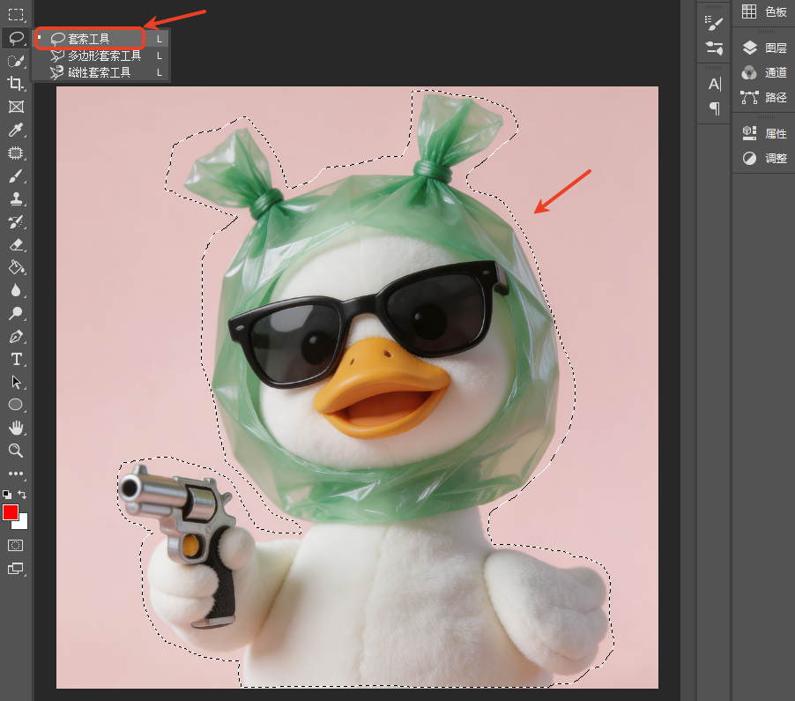Select the Brush tool

coord(16,176)
